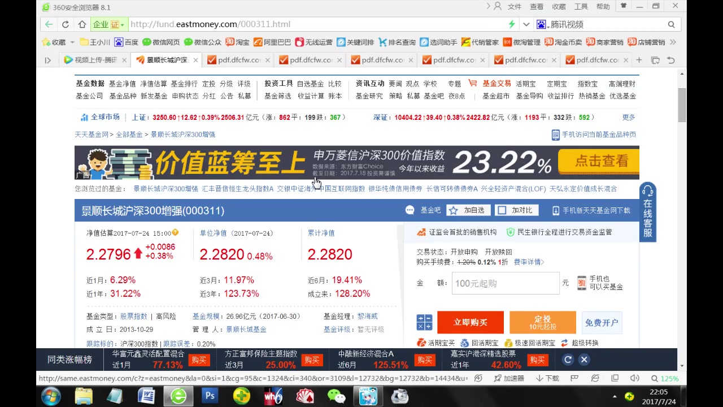The width and height of the screenshot is (723, 407).
Task: Click the magnifier icon in Tencent search box
Action: (x=671, y=24)
